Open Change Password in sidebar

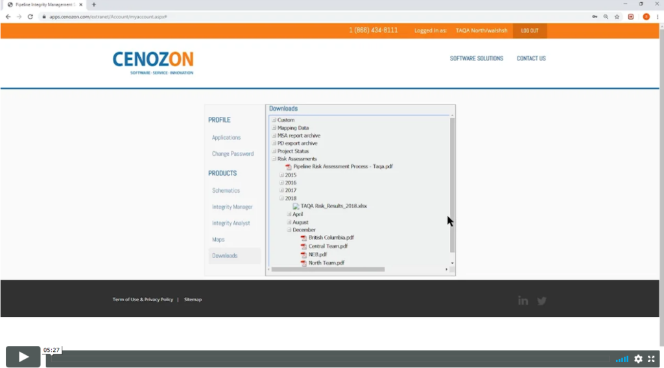[233, 153]
